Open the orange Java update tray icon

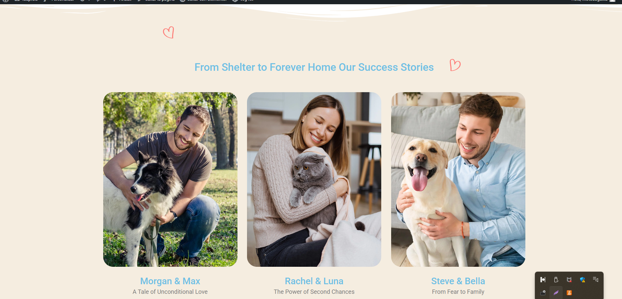569,293
